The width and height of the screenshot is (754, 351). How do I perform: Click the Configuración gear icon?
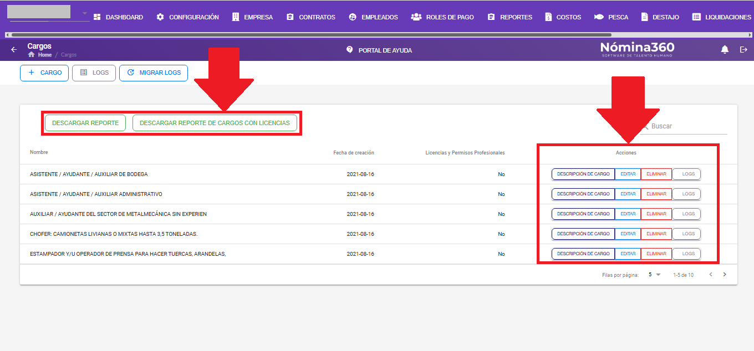pyautogui.click(x=160, y=17)
